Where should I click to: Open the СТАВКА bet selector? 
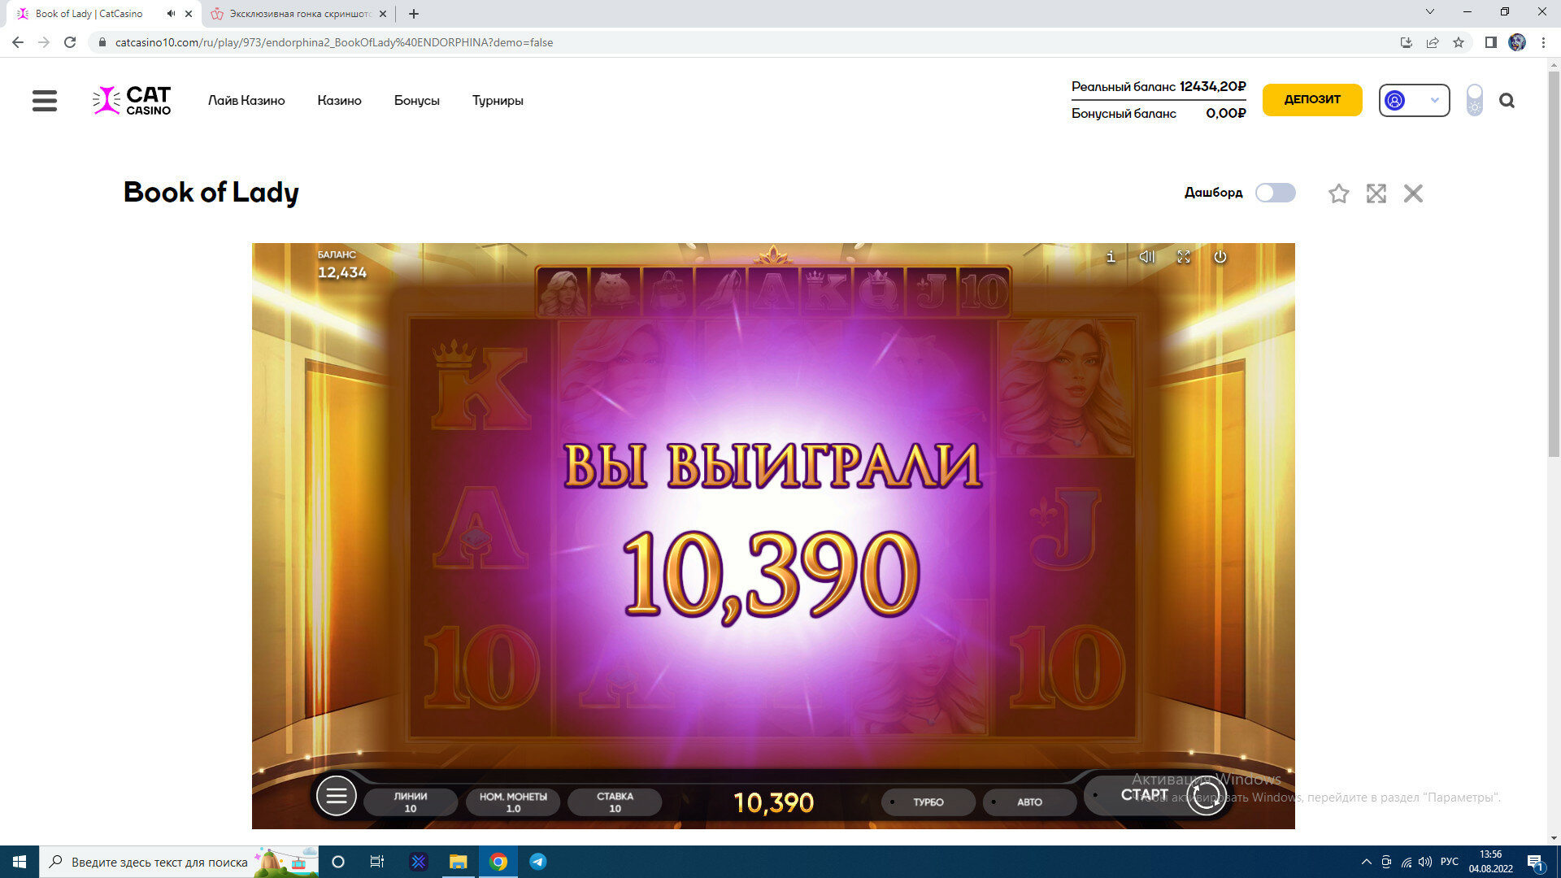(615, 802)
